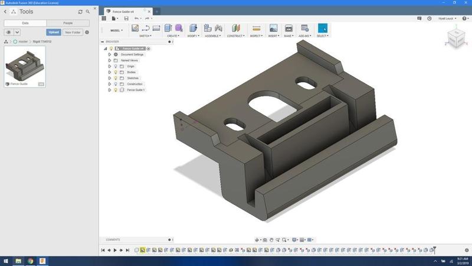
Task: Open the Fence Guide thumbnail
Action: coord(25,67)
